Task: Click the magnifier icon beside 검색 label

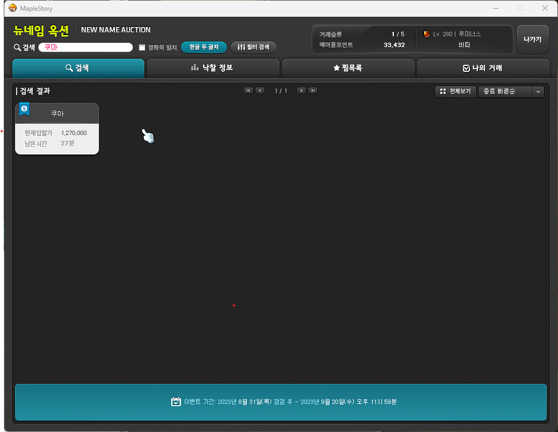Action: pyautogui.click(x=17, y=48)
